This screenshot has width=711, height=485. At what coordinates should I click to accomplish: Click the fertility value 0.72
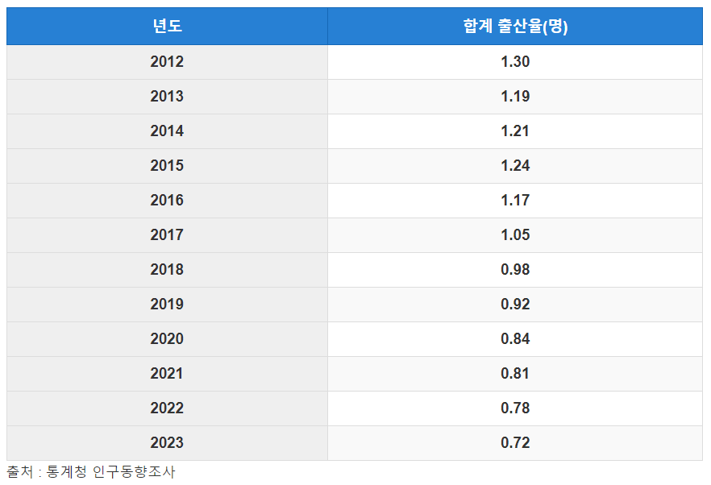pos(515,443)
